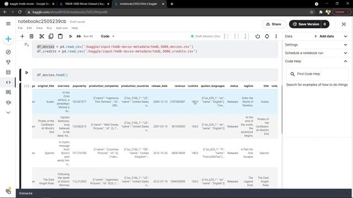Click browser back arrow
The height and width of the screenshot is (198, 353).
coord(5,12)
